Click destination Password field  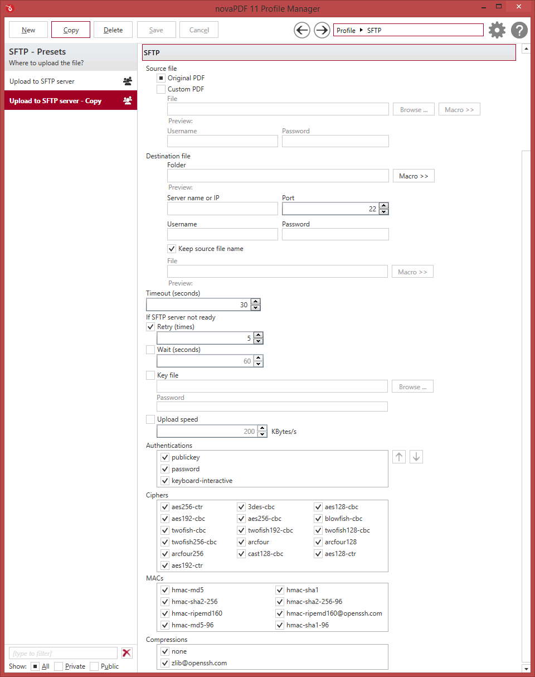click(335, 234)
